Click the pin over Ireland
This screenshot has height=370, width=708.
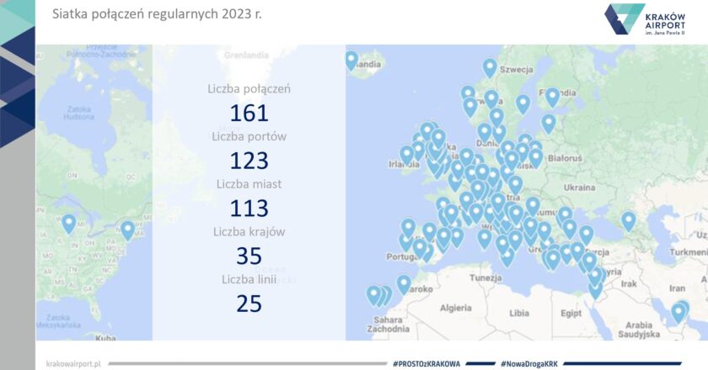click(x=407, y=155)
